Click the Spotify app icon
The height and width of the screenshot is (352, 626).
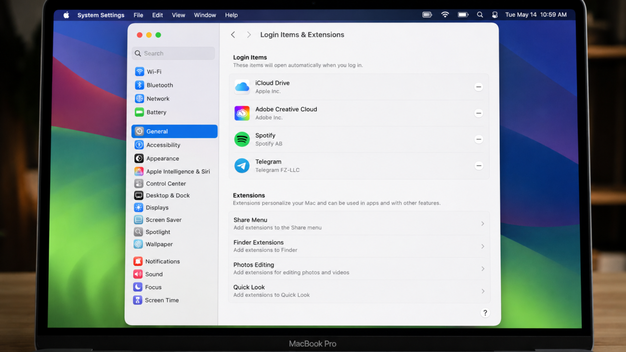click(x=242, y=139)
